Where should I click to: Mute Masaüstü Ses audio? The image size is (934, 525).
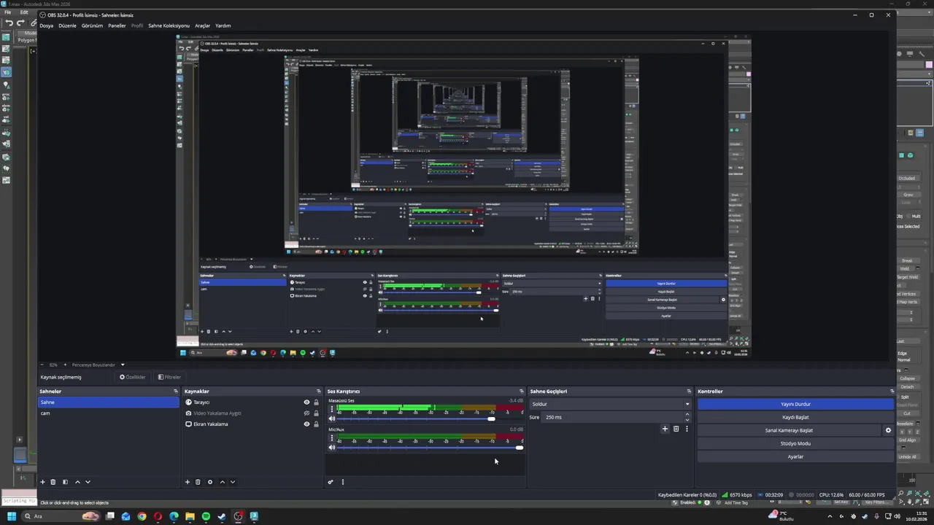tap(332, 419)
